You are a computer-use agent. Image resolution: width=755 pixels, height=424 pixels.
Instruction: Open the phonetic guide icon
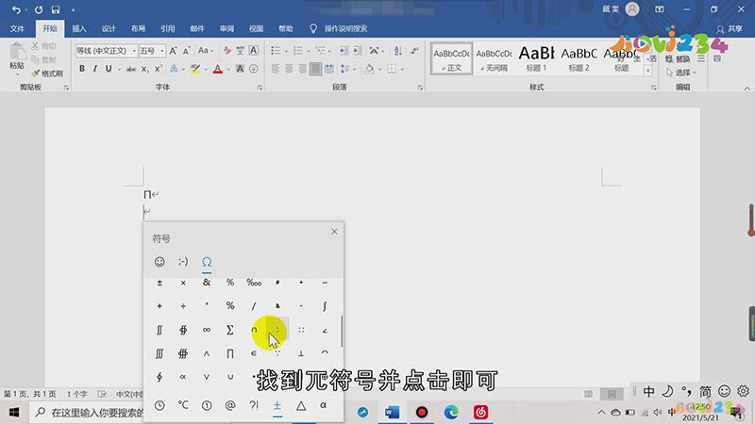tap(241, 51)
